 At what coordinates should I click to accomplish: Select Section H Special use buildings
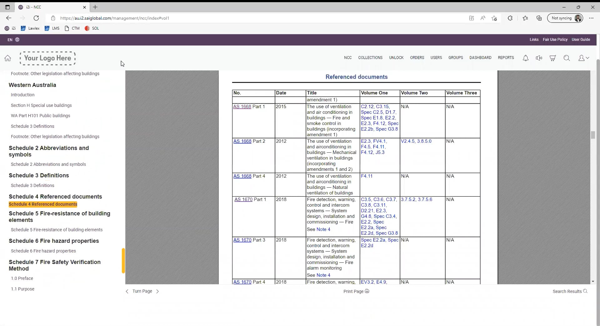pos(41,105)
